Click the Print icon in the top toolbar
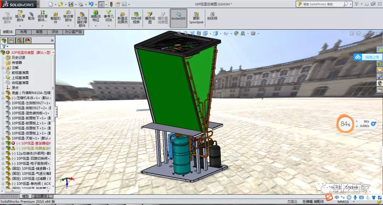 pos(81,4)
